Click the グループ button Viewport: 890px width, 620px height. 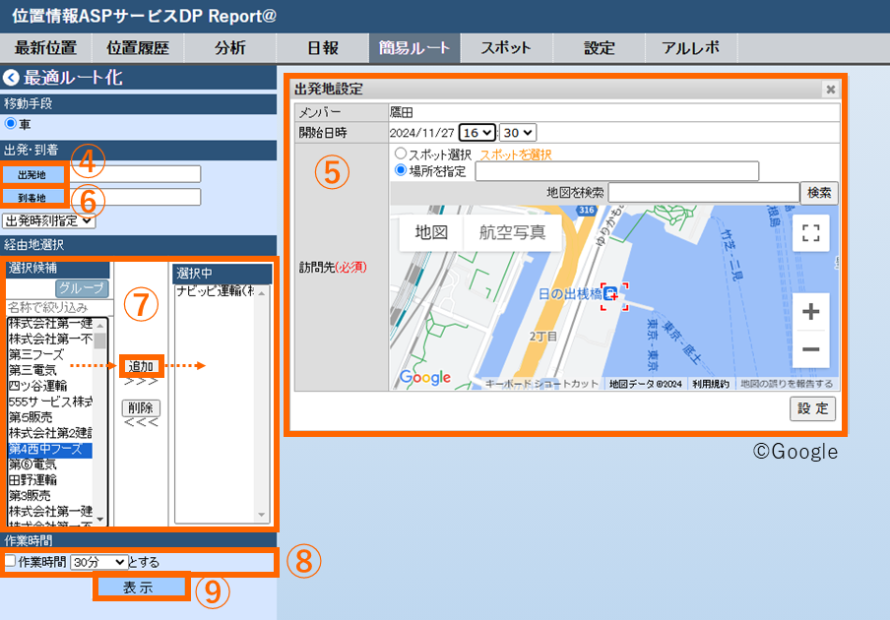82,288
